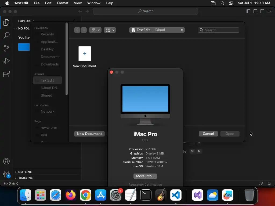This screenshot has height=206, width=275.
Task: Open Explorer more actions ellipsis
Action: click(x=75, y=21)
